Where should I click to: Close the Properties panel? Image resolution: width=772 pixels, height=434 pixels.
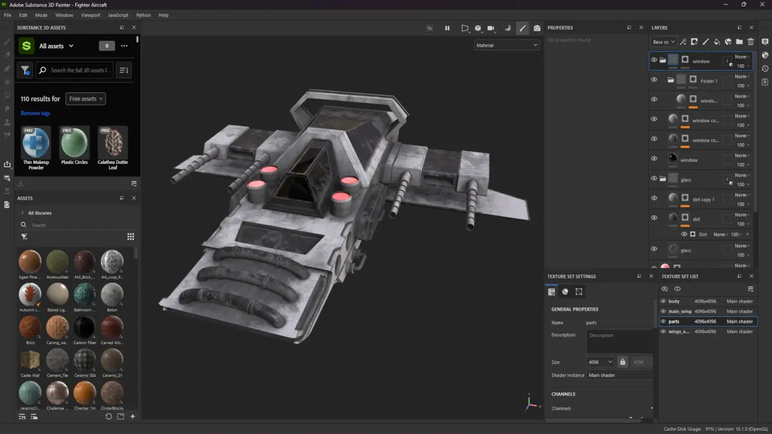click(x=641, y=28)
